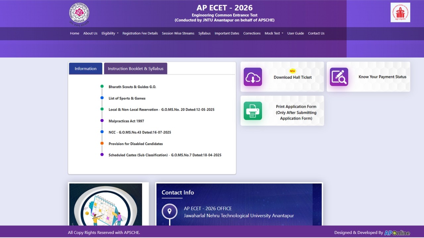Click the location pin icon in Contact Info
This screenshot has height=238, width=424.
(170, 211)
